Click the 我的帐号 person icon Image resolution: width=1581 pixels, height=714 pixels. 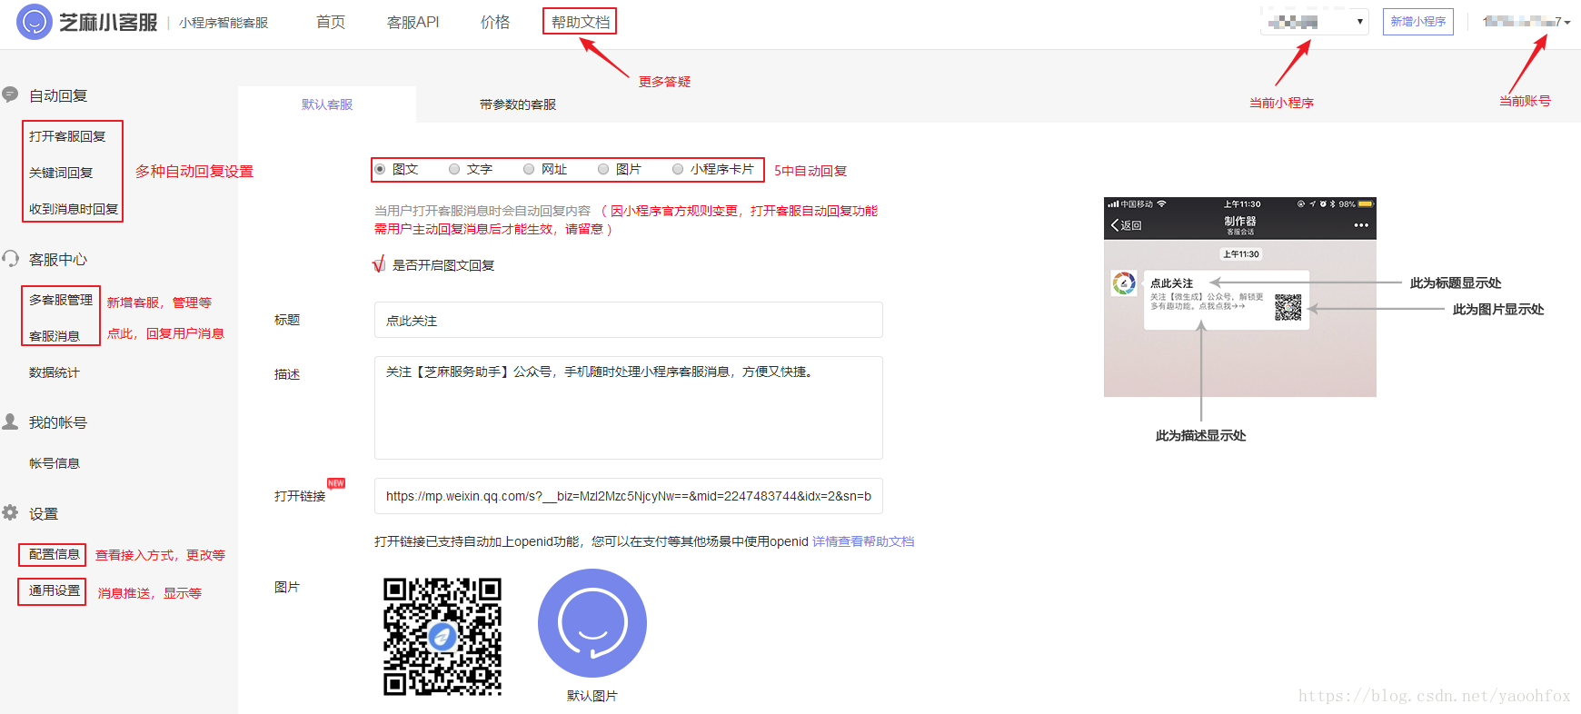click(11, 421)
